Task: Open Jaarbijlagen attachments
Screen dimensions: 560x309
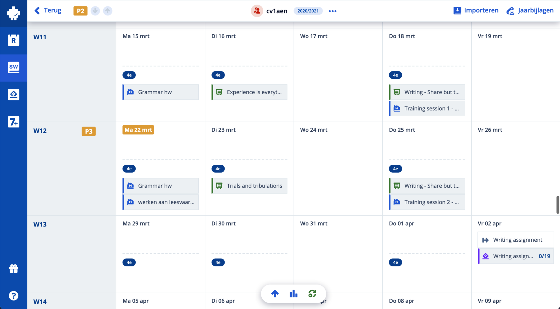Action: click(530, 10)
